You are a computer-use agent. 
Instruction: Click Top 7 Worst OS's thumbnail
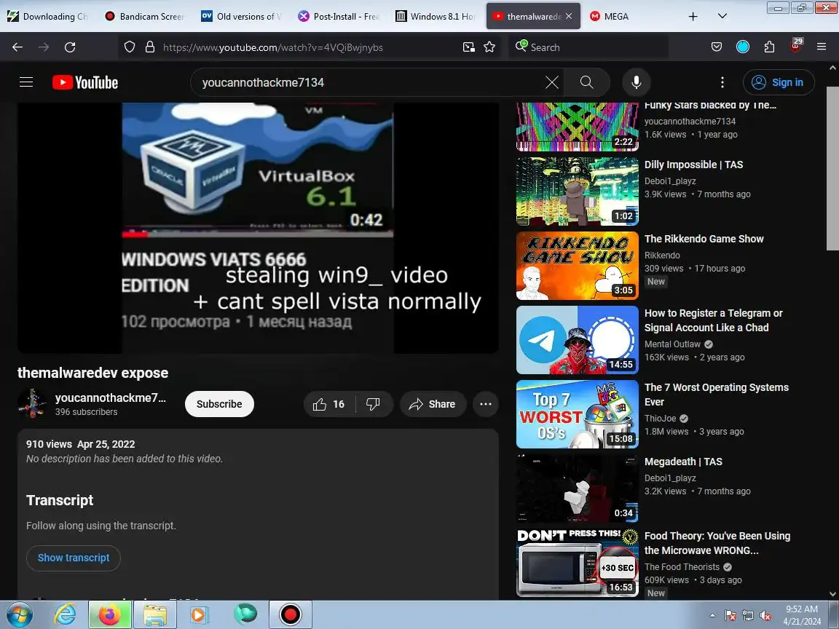578,414
